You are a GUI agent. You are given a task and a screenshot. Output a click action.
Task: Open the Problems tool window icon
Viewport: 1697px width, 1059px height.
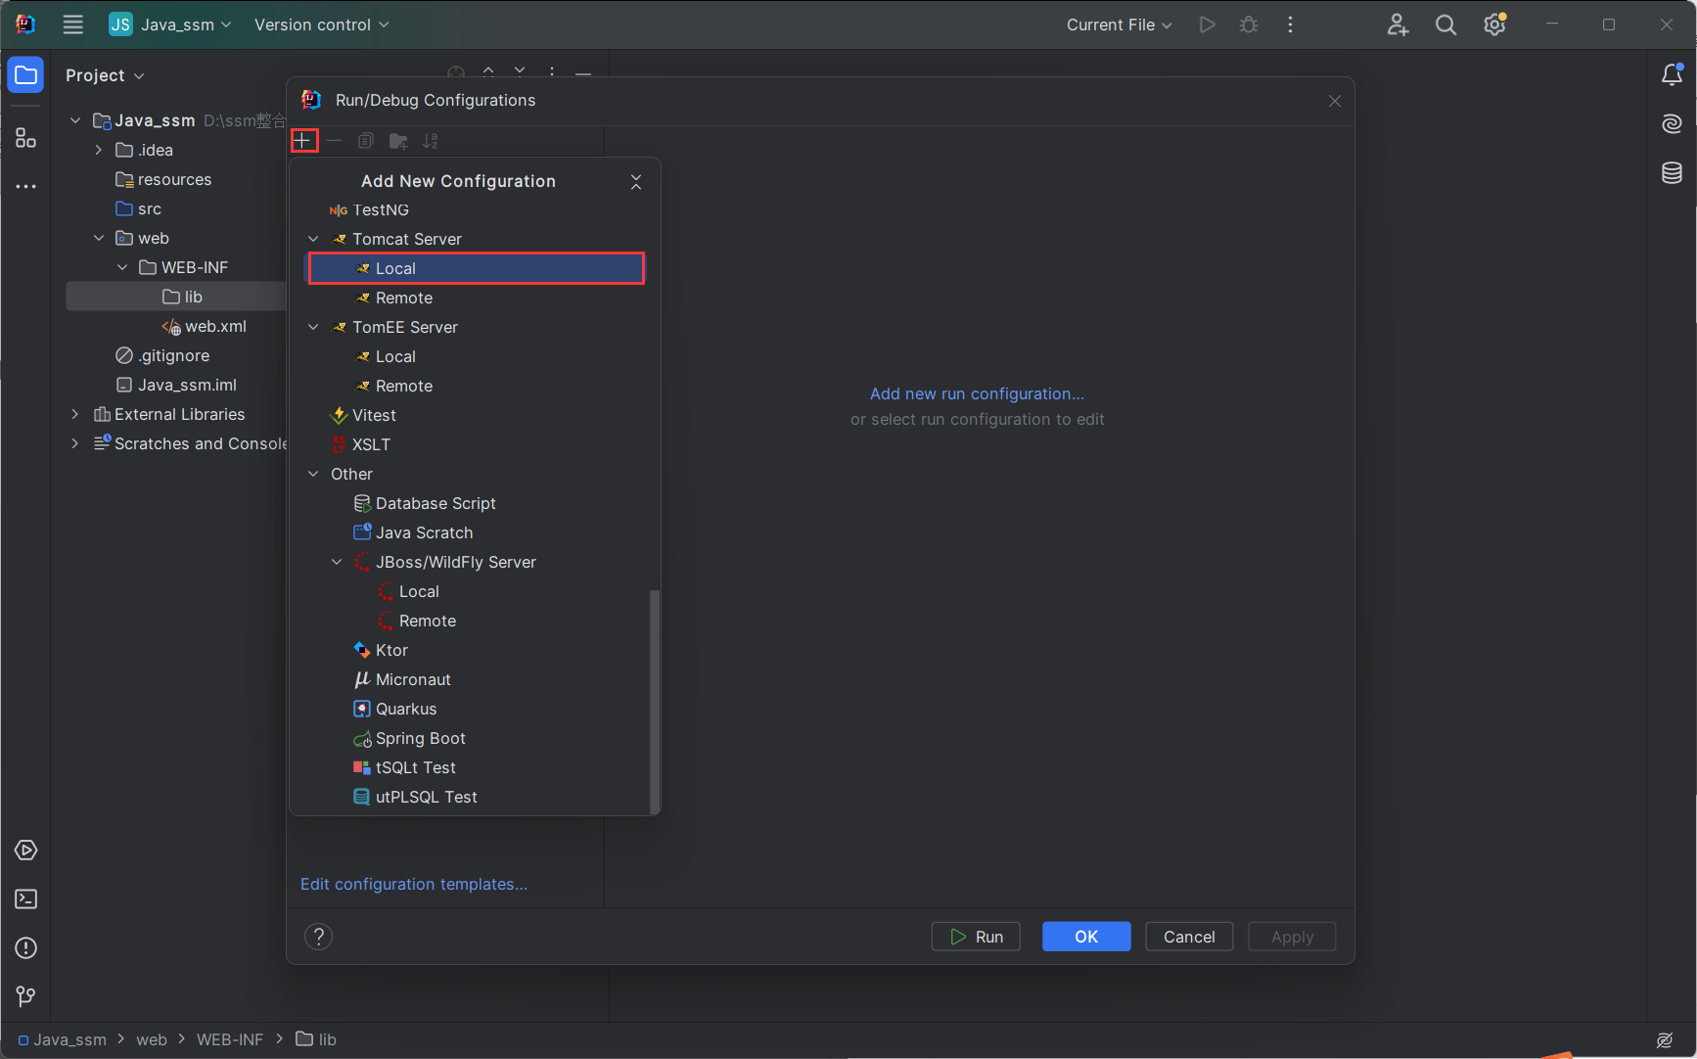(x=26, y=948)
